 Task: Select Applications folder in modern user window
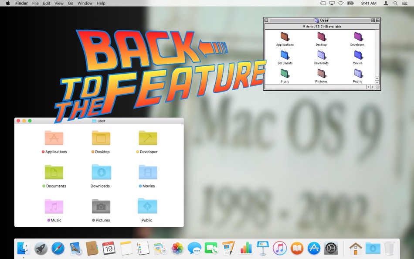point(54,138)
